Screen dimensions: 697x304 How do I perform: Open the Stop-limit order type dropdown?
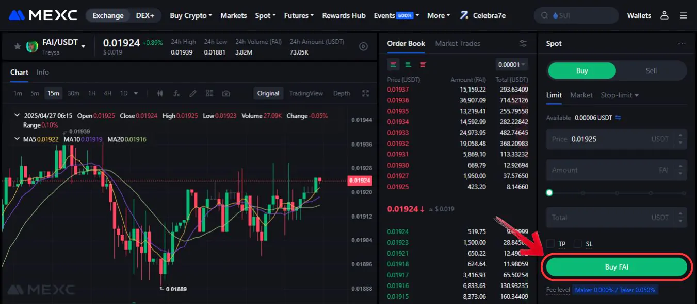coord(620,95)
